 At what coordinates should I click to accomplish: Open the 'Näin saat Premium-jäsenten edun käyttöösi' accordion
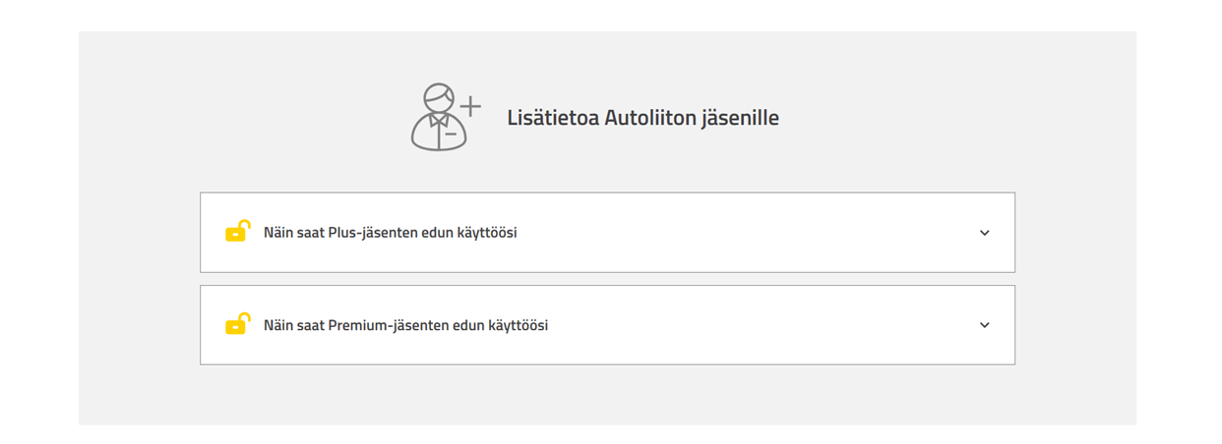pyautogui.click(x=607, y=325)
